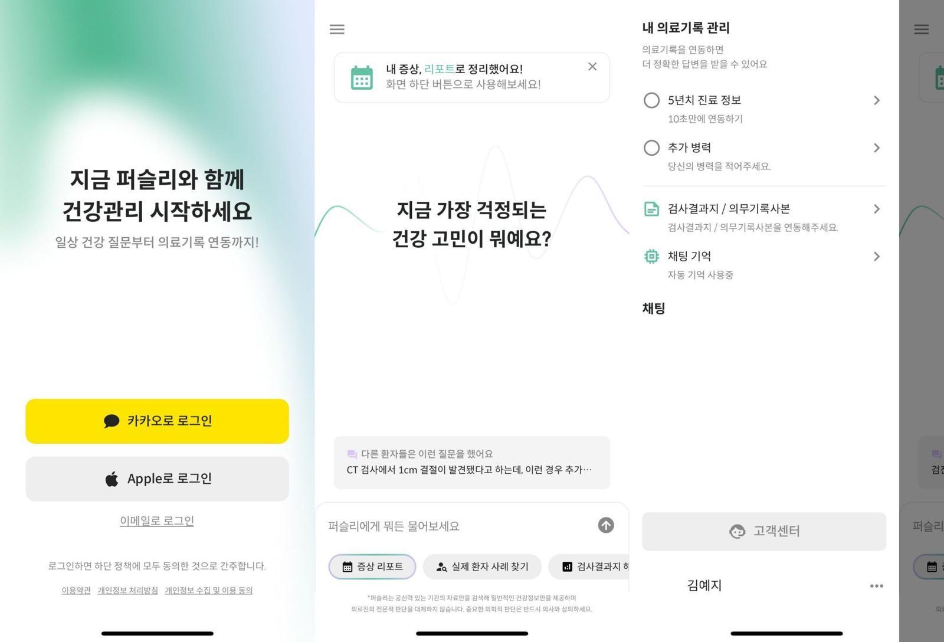
Task: Expand 5년치 진료 정보 with its chevron
Action: pos(877,100)
